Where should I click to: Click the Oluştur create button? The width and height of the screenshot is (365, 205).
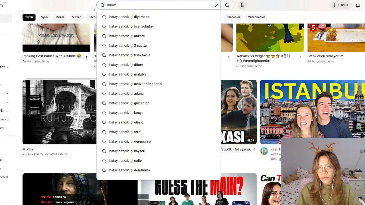[340, 5]
